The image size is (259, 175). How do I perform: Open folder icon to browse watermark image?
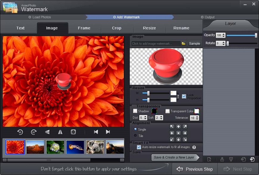click(184, 43)
